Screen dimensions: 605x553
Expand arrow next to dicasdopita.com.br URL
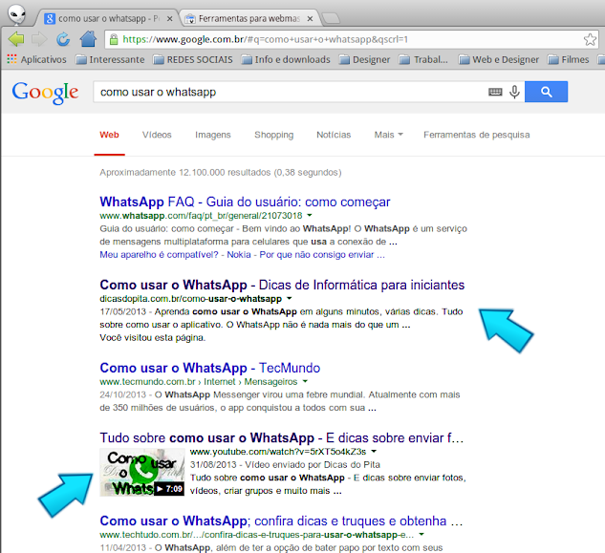click(290, 299)
